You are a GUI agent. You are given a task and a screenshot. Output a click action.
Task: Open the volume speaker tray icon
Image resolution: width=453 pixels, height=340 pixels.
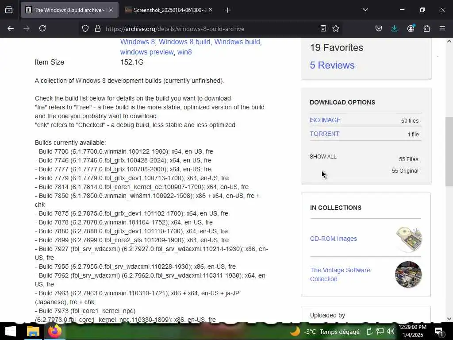point(391,332)
